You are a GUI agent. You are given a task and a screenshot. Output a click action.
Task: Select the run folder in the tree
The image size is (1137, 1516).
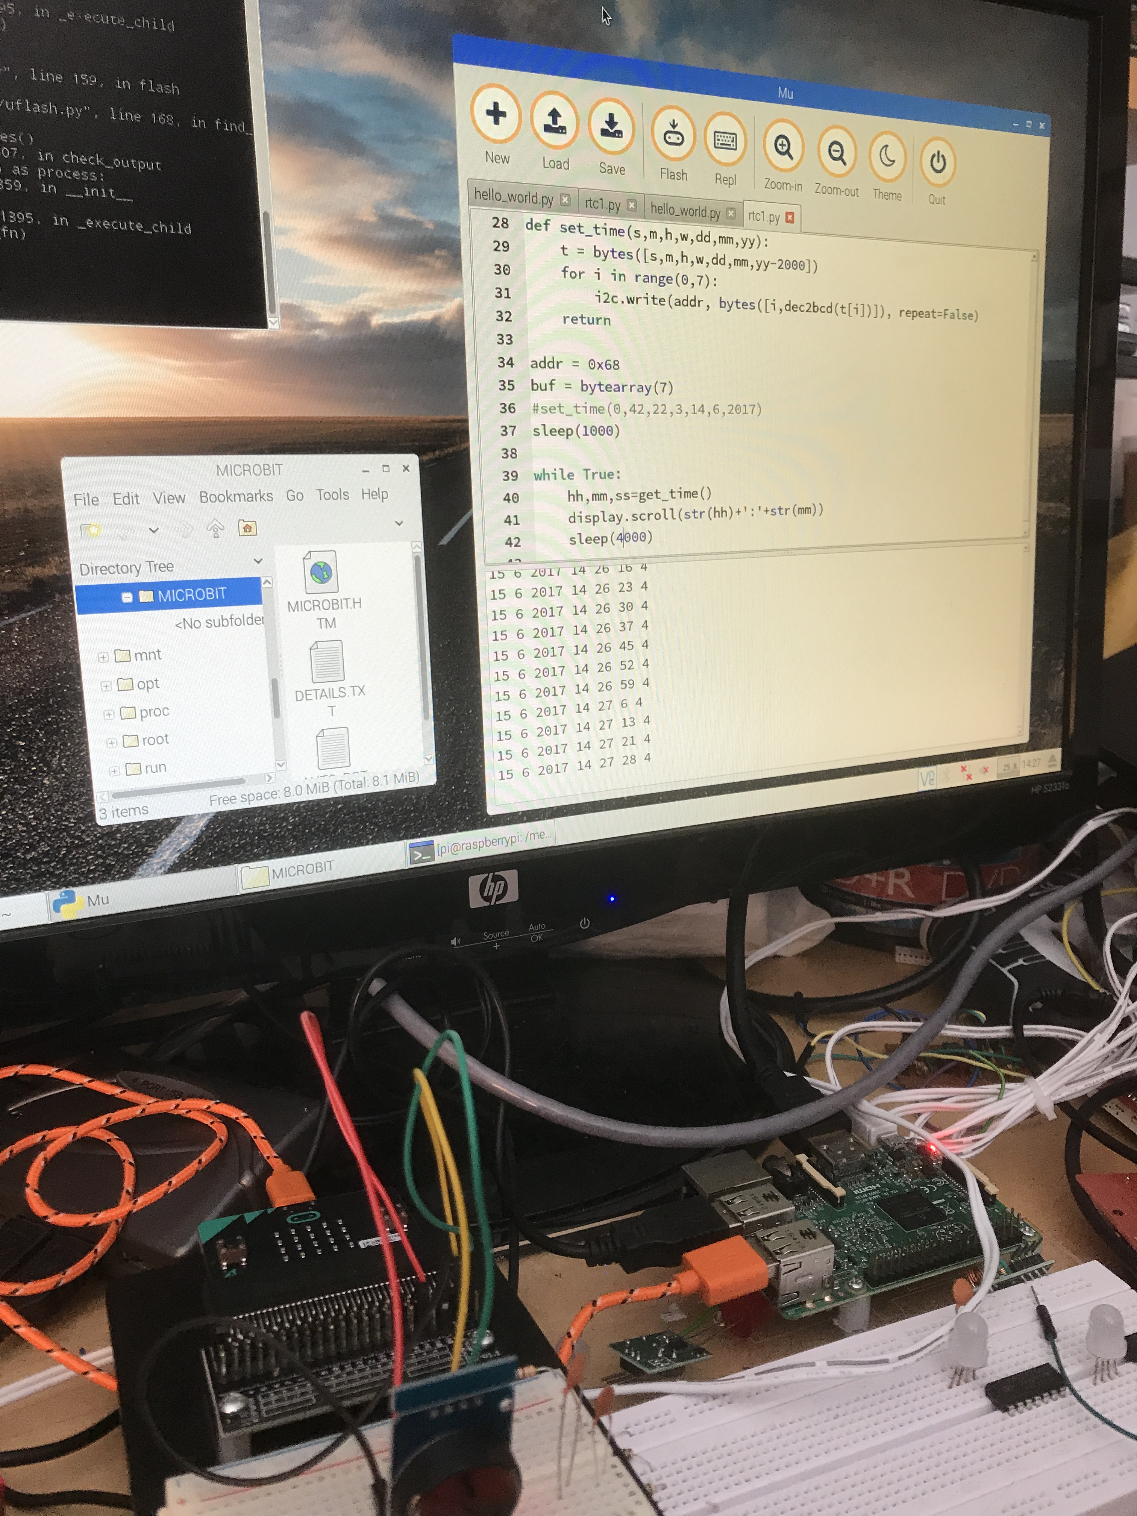pos(147,768)
